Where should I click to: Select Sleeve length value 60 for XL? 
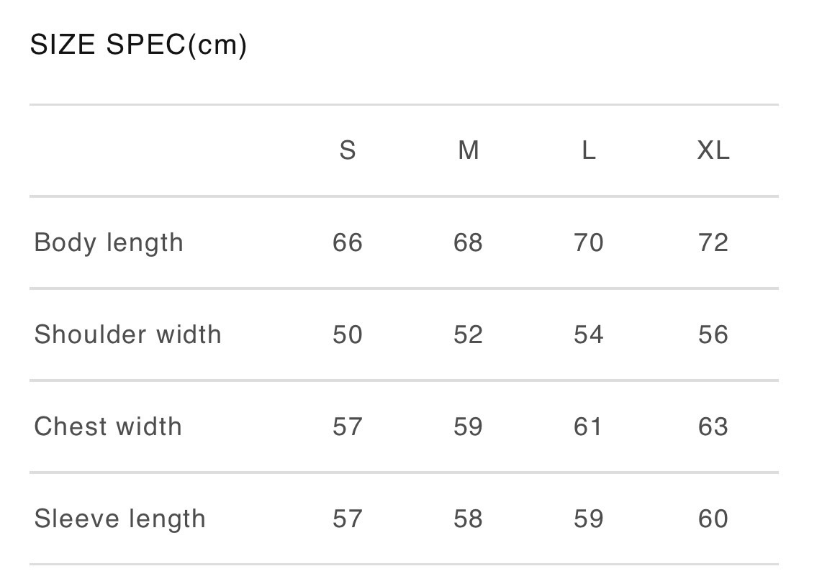(713, 519)
